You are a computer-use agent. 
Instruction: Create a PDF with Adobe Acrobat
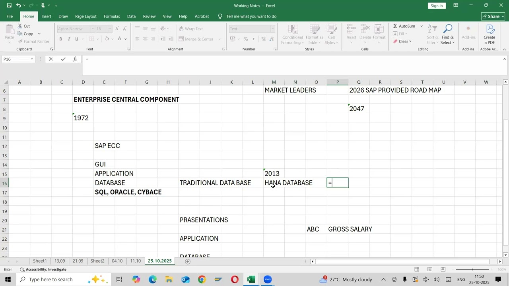(x=489, y=34)
